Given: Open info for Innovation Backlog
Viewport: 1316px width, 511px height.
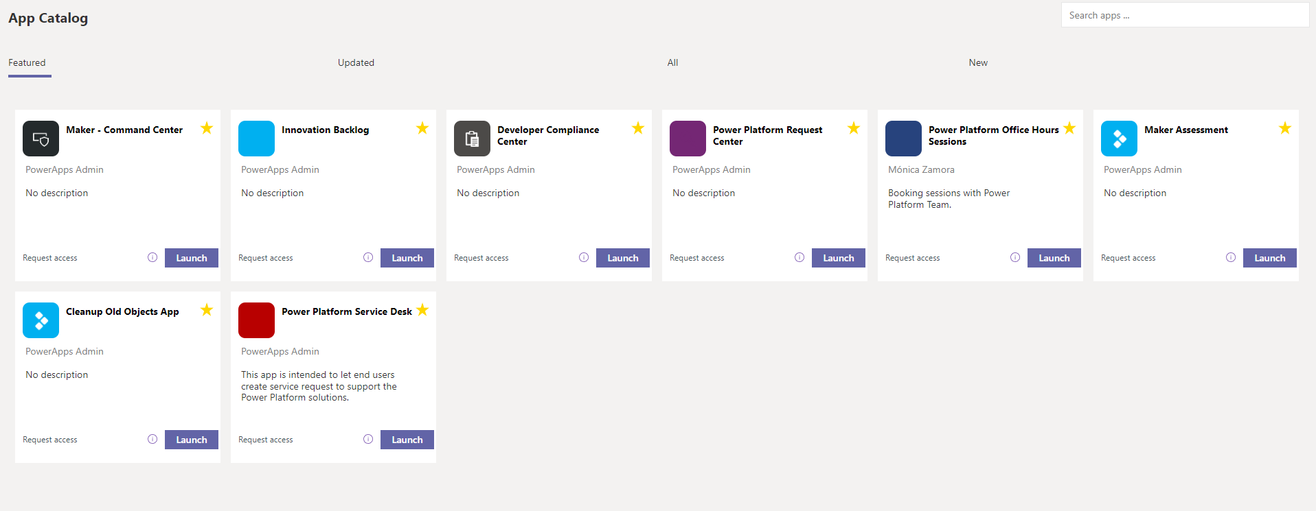Looking at the screenshot, I should 367,257.
